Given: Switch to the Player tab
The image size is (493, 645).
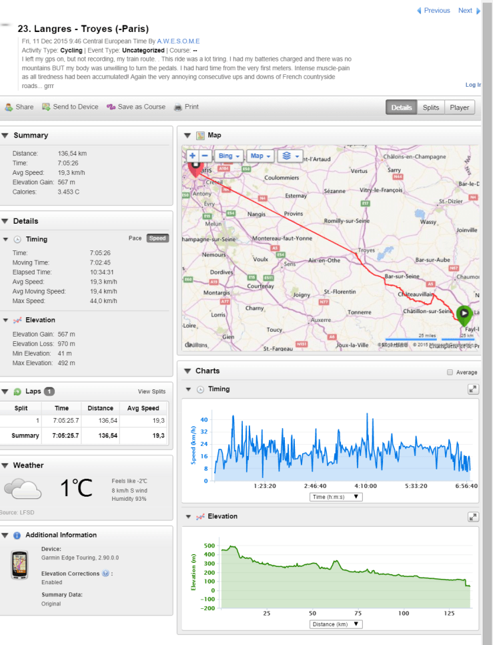Looking at the screenshot, I should coord(459,107).
